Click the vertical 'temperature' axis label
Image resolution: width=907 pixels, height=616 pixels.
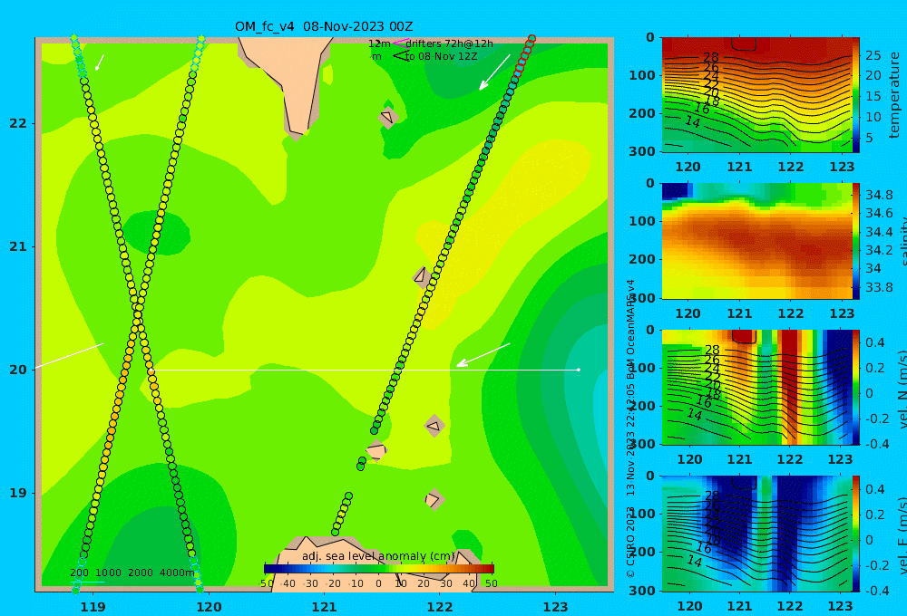point(895,95)
